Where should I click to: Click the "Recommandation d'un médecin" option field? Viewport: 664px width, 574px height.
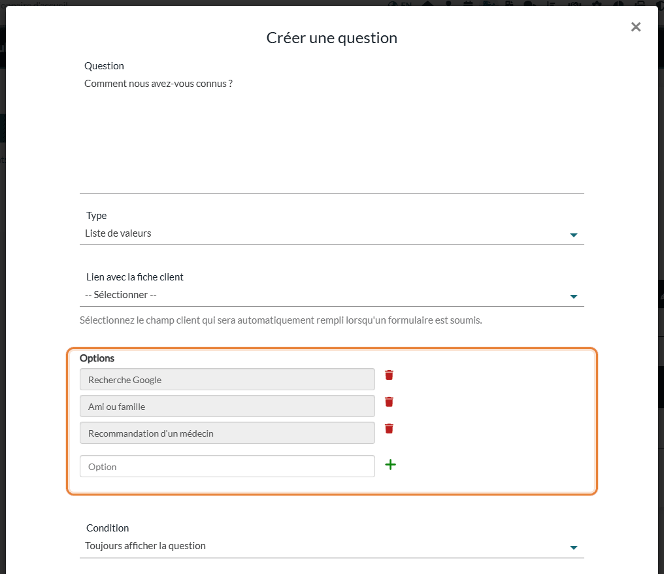(x=227, y=433)
